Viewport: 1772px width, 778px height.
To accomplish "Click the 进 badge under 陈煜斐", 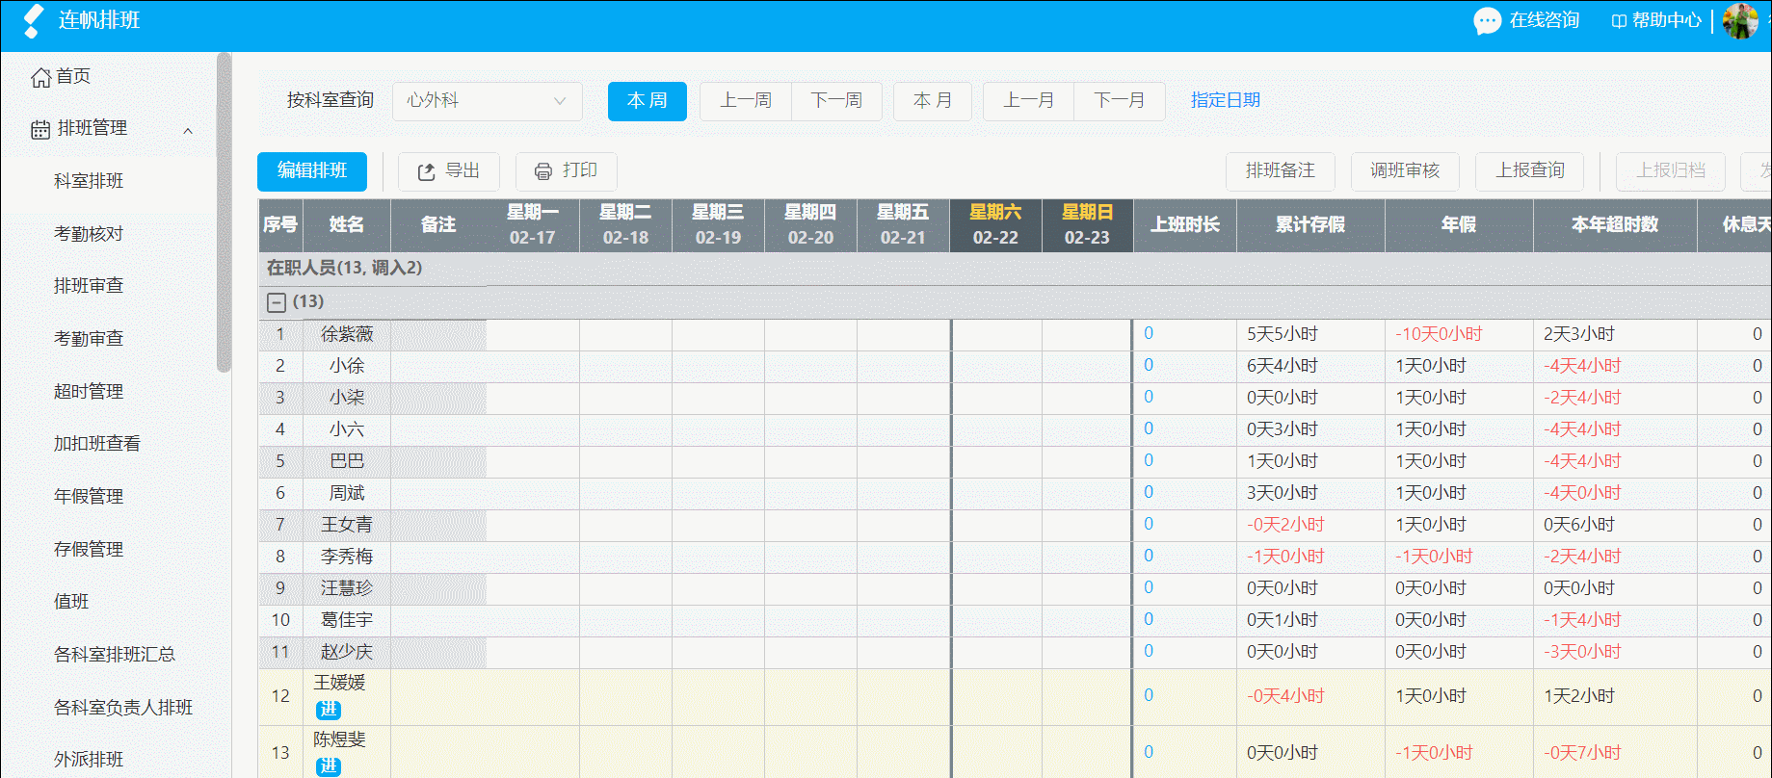I will 329,766.
